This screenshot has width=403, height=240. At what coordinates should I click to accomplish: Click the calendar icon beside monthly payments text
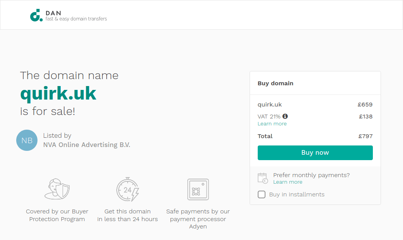coord(262,177)
